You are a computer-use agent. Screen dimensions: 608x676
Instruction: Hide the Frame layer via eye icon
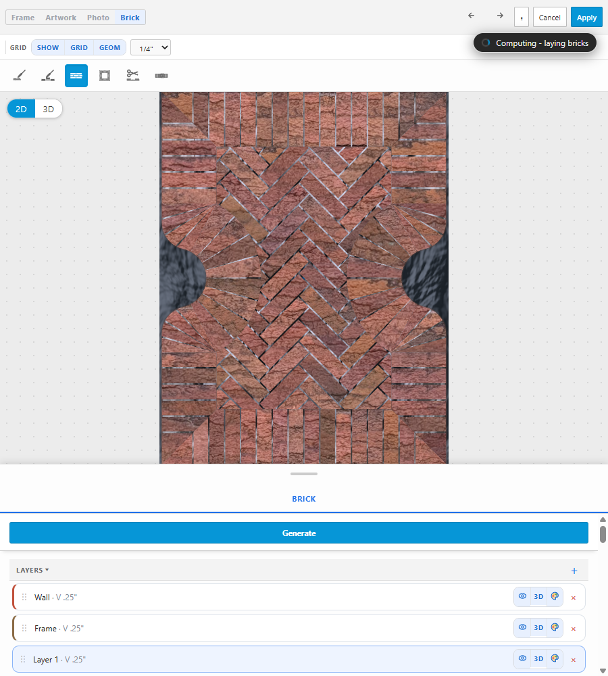point(522,627)
